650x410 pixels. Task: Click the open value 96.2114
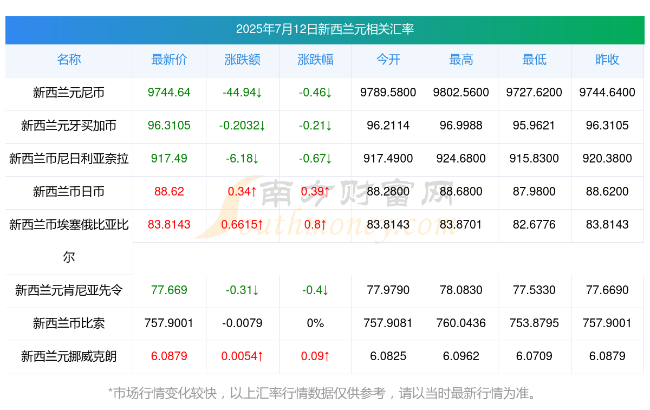pos(388,126)
